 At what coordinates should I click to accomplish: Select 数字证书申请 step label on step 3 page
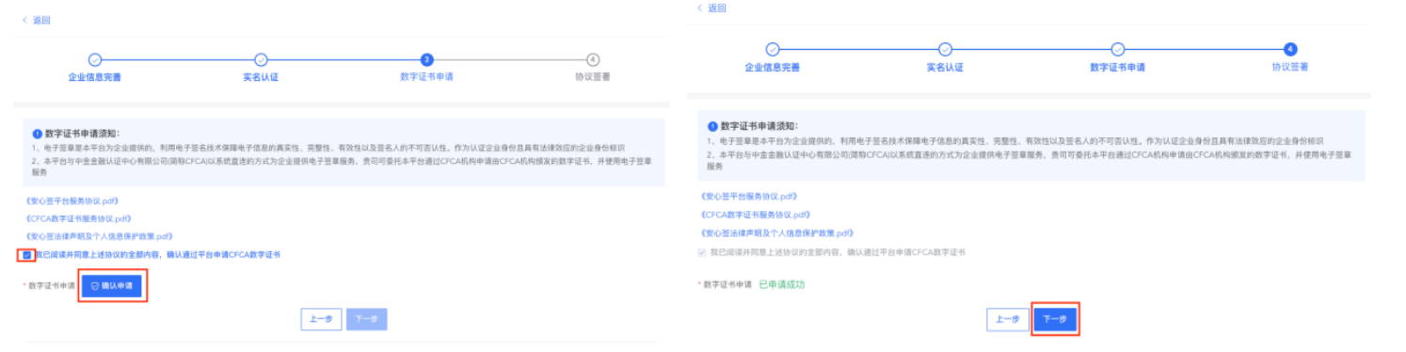point(426,77)
